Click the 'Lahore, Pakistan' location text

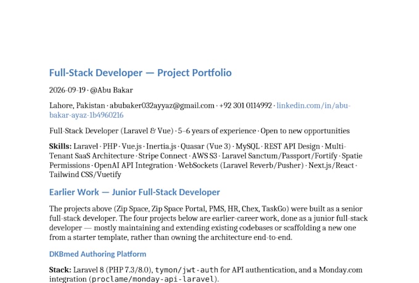(77, 105)
